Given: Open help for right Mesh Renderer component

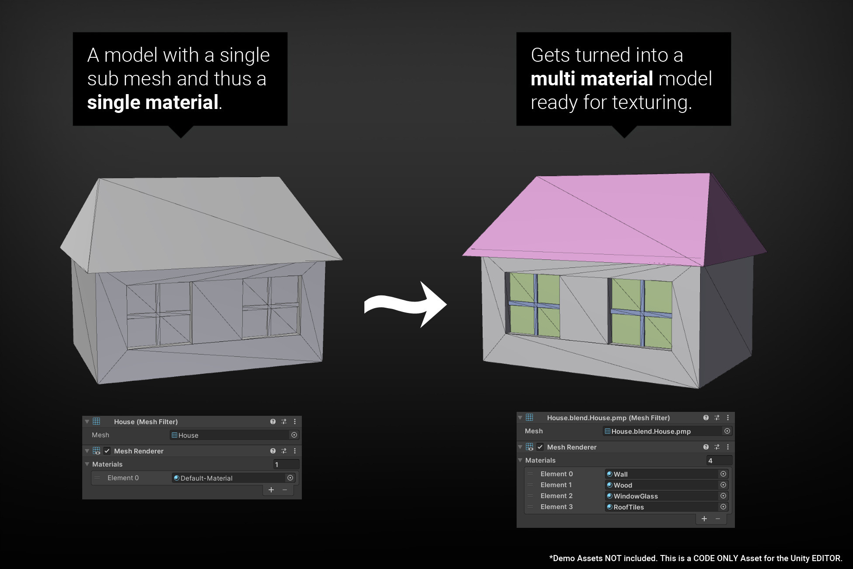Looking at the screenshot, I should [x=706, y=447].
